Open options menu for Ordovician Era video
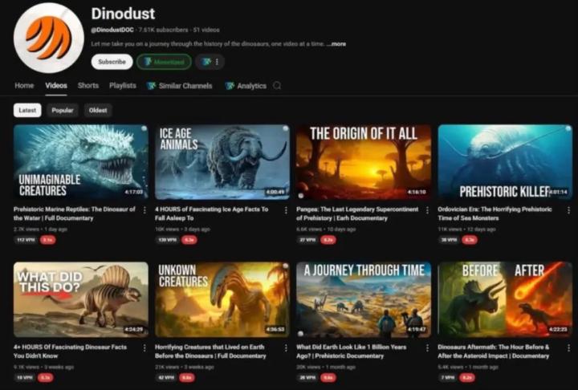Screen dimensions: 578x390 569,210
